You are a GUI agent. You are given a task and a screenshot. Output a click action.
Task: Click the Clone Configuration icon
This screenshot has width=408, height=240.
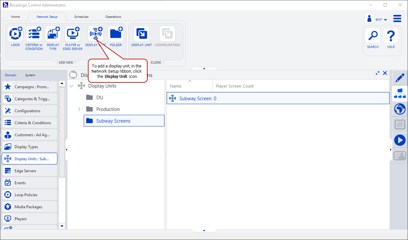[x=167, y=34]
